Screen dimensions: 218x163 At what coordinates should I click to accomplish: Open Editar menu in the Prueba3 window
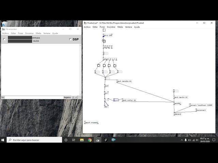[95, 27]
